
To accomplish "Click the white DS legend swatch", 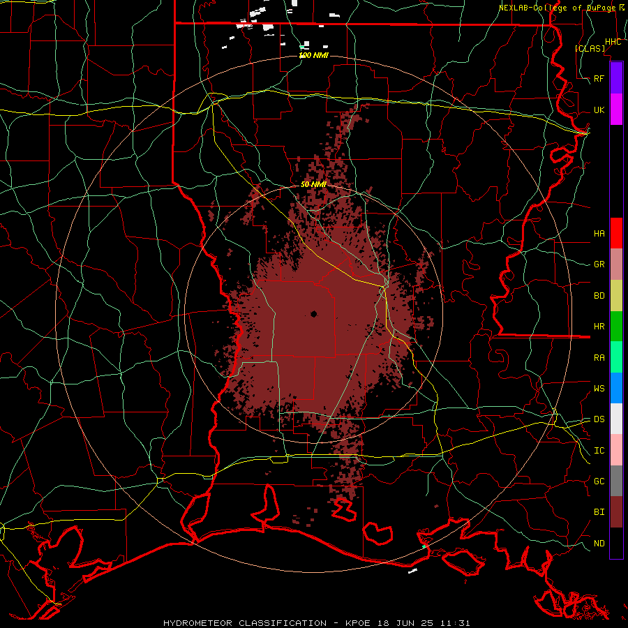I will pos(616,419).
